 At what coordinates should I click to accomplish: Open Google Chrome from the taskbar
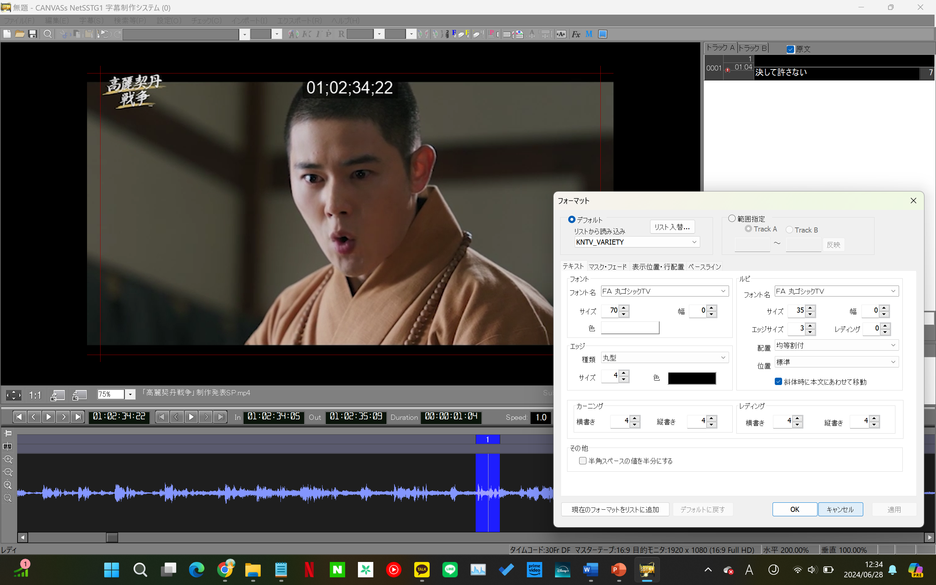coord(225,570)
